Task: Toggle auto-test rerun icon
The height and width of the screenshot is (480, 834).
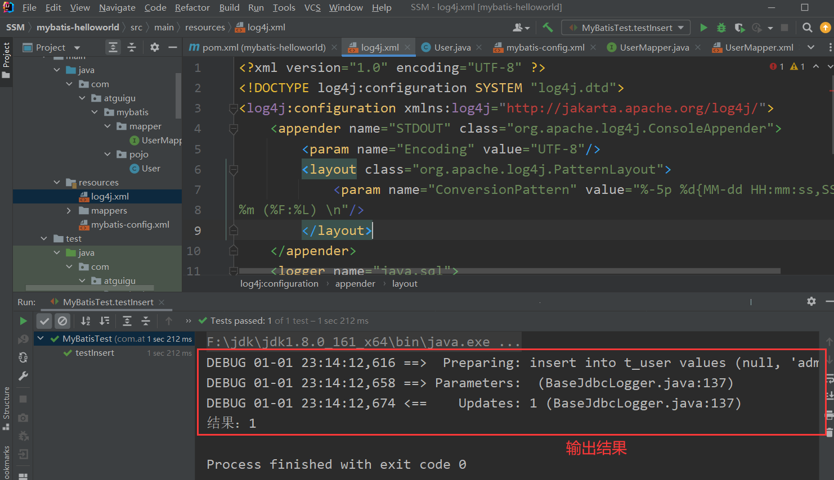Action: 23,357
